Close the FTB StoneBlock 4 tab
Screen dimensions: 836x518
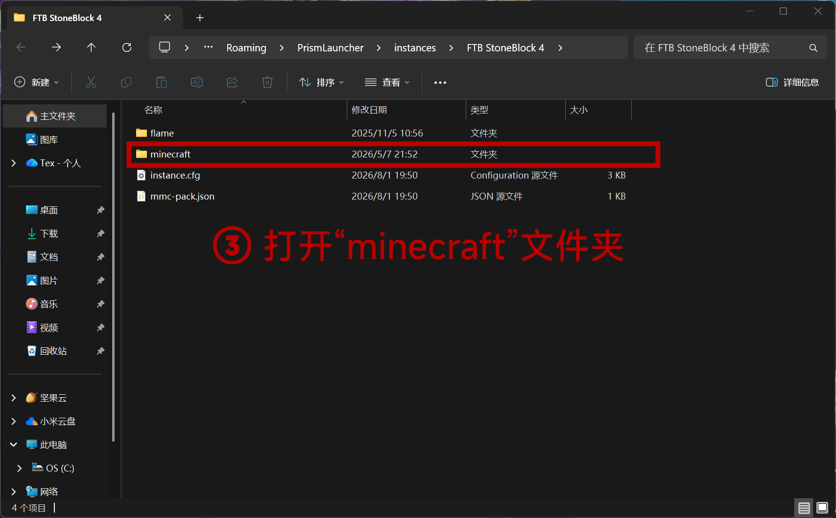(167, 18)
